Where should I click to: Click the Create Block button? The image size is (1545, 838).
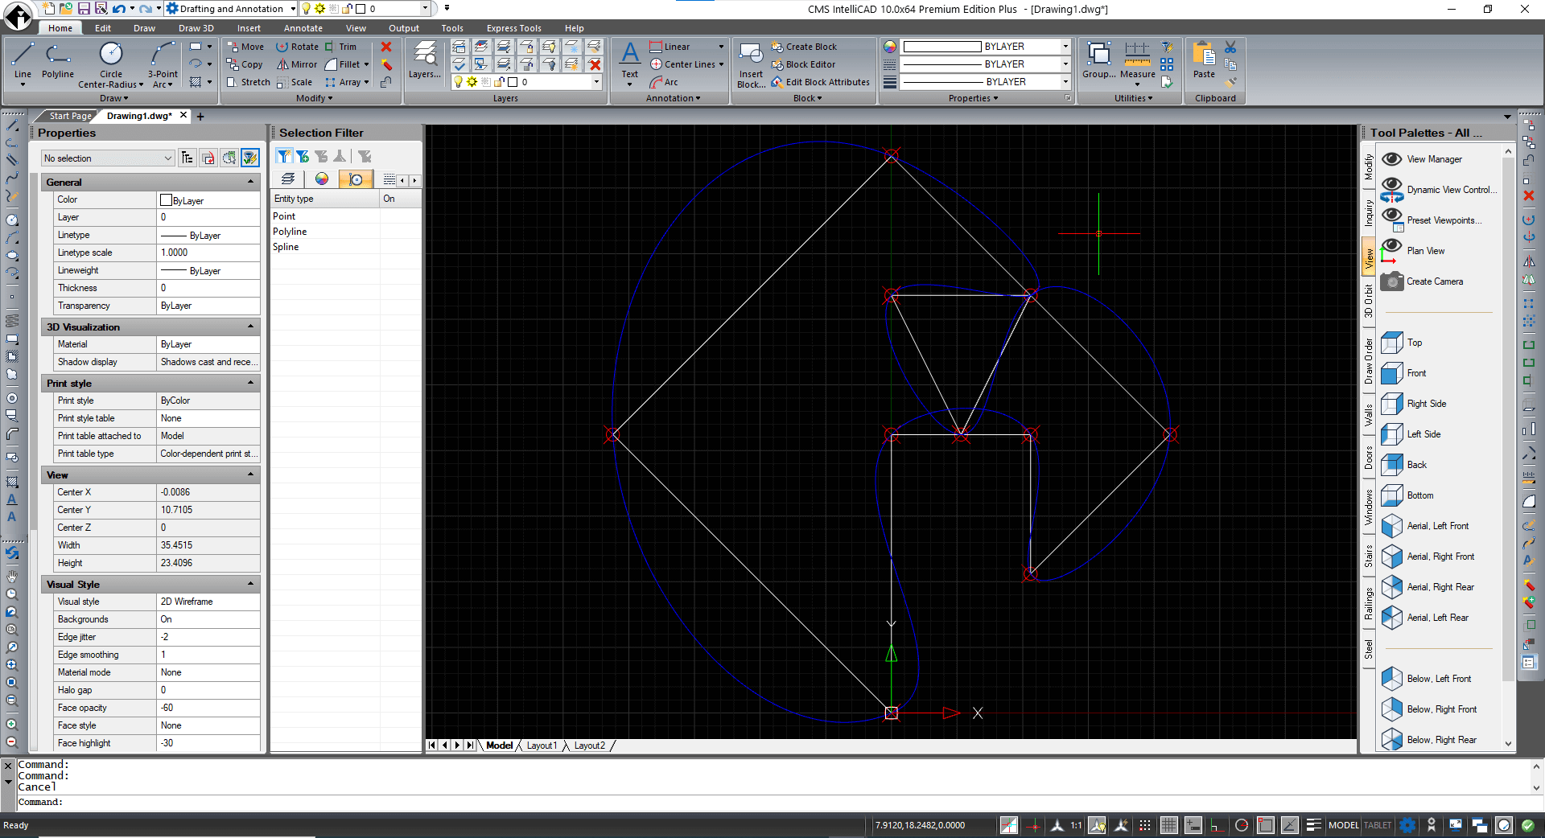[803, 47]
